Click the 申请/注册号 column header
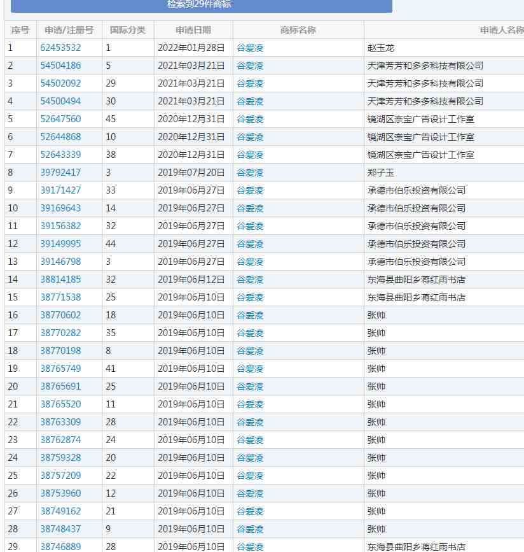This screenshot has height=552, width=524. (69, 30)
